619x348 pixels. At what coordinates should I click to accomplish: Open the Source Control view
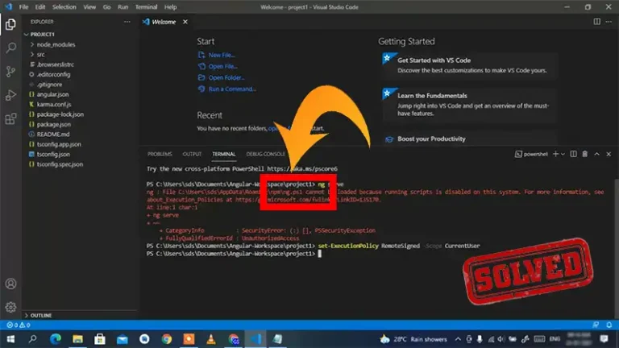[x=10, y=72]
